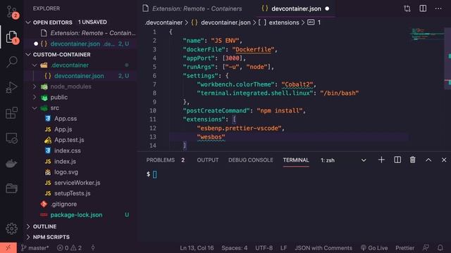This screenshot has height=253, width=451.
Task: Change language mode JSON with Comments
Action: pyautogui.click(x=323, y=248)
